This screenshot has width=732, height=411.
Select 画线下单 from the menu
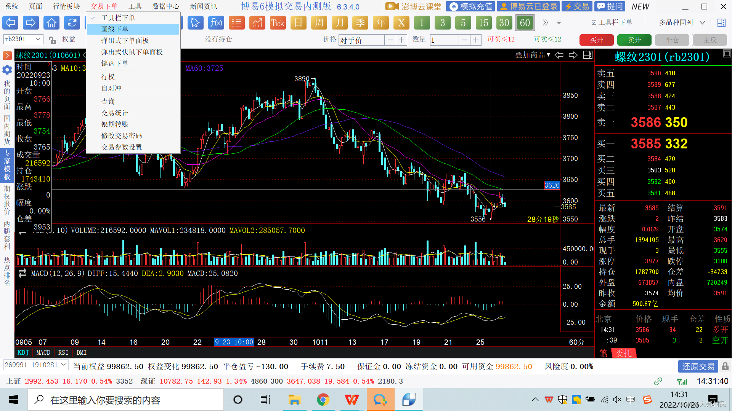[x=115, y=29]
